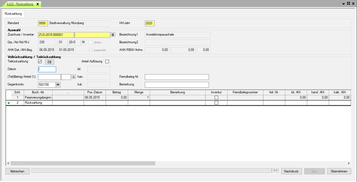Click green plus icon on Rückzahlung row

(8, 103)
